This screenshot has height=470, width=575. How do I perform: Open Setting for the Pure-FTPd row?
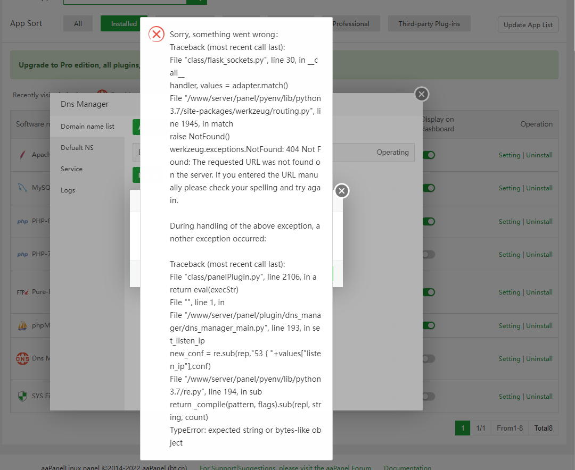point(510,292)
